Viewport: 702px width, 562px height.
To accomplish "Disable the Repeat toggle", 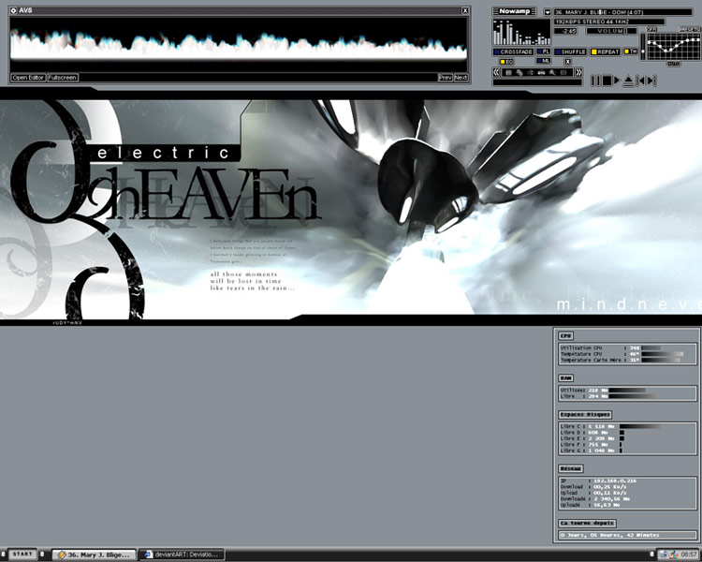I will (606, 52).
